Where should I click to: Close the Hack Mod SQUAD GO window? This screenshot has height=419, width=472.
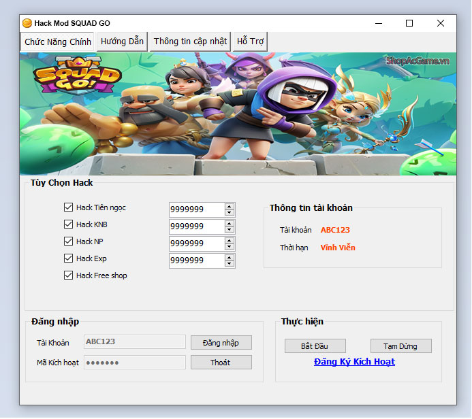[x=441, y=23]
